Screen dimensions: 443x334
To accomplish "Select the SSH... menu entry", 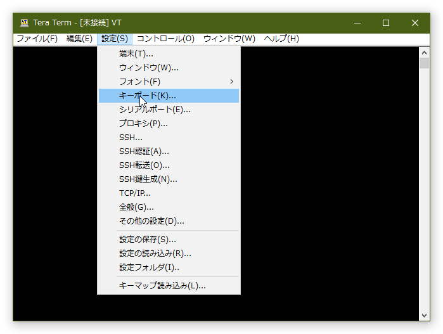I will coord(169,138).
